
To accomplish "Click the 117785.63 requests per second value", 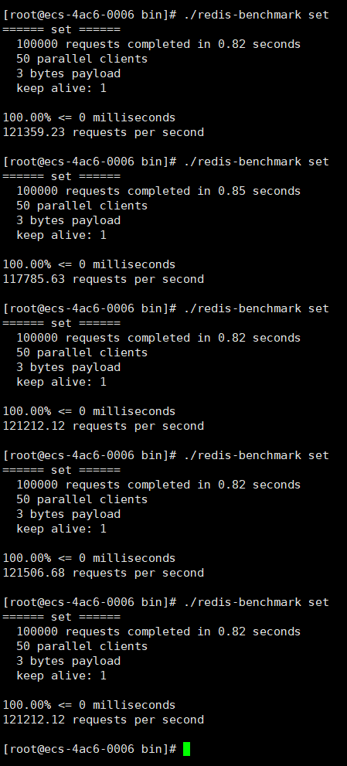I will [x=34, y=280].
